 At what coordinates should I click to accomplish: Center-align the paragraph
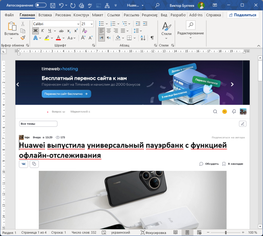click(109, 31)
